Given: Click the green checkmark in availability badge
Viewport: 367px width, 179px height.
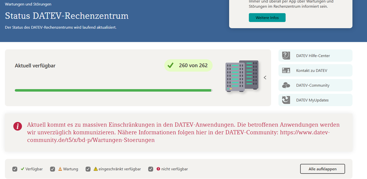Looking at the screenshot, I should 170,65.
